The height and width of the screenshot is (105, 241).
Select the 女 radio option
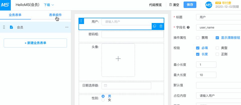click(x=103, y=100)
